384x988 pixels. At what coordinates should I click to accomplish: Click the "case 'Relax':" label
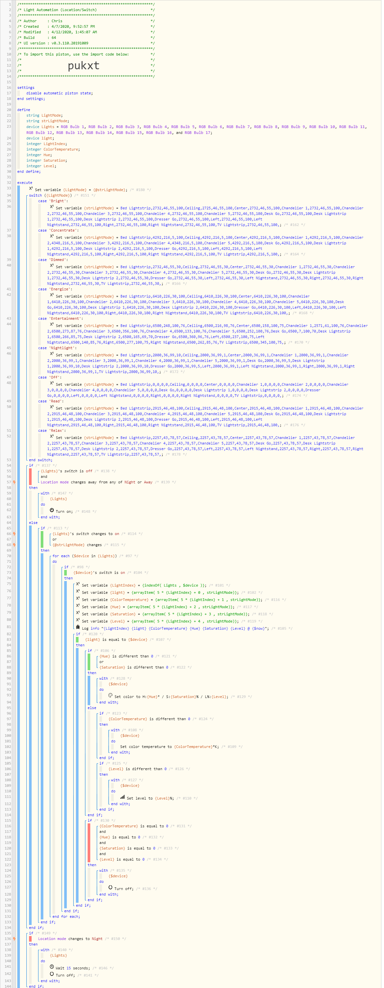coord(52,431)
